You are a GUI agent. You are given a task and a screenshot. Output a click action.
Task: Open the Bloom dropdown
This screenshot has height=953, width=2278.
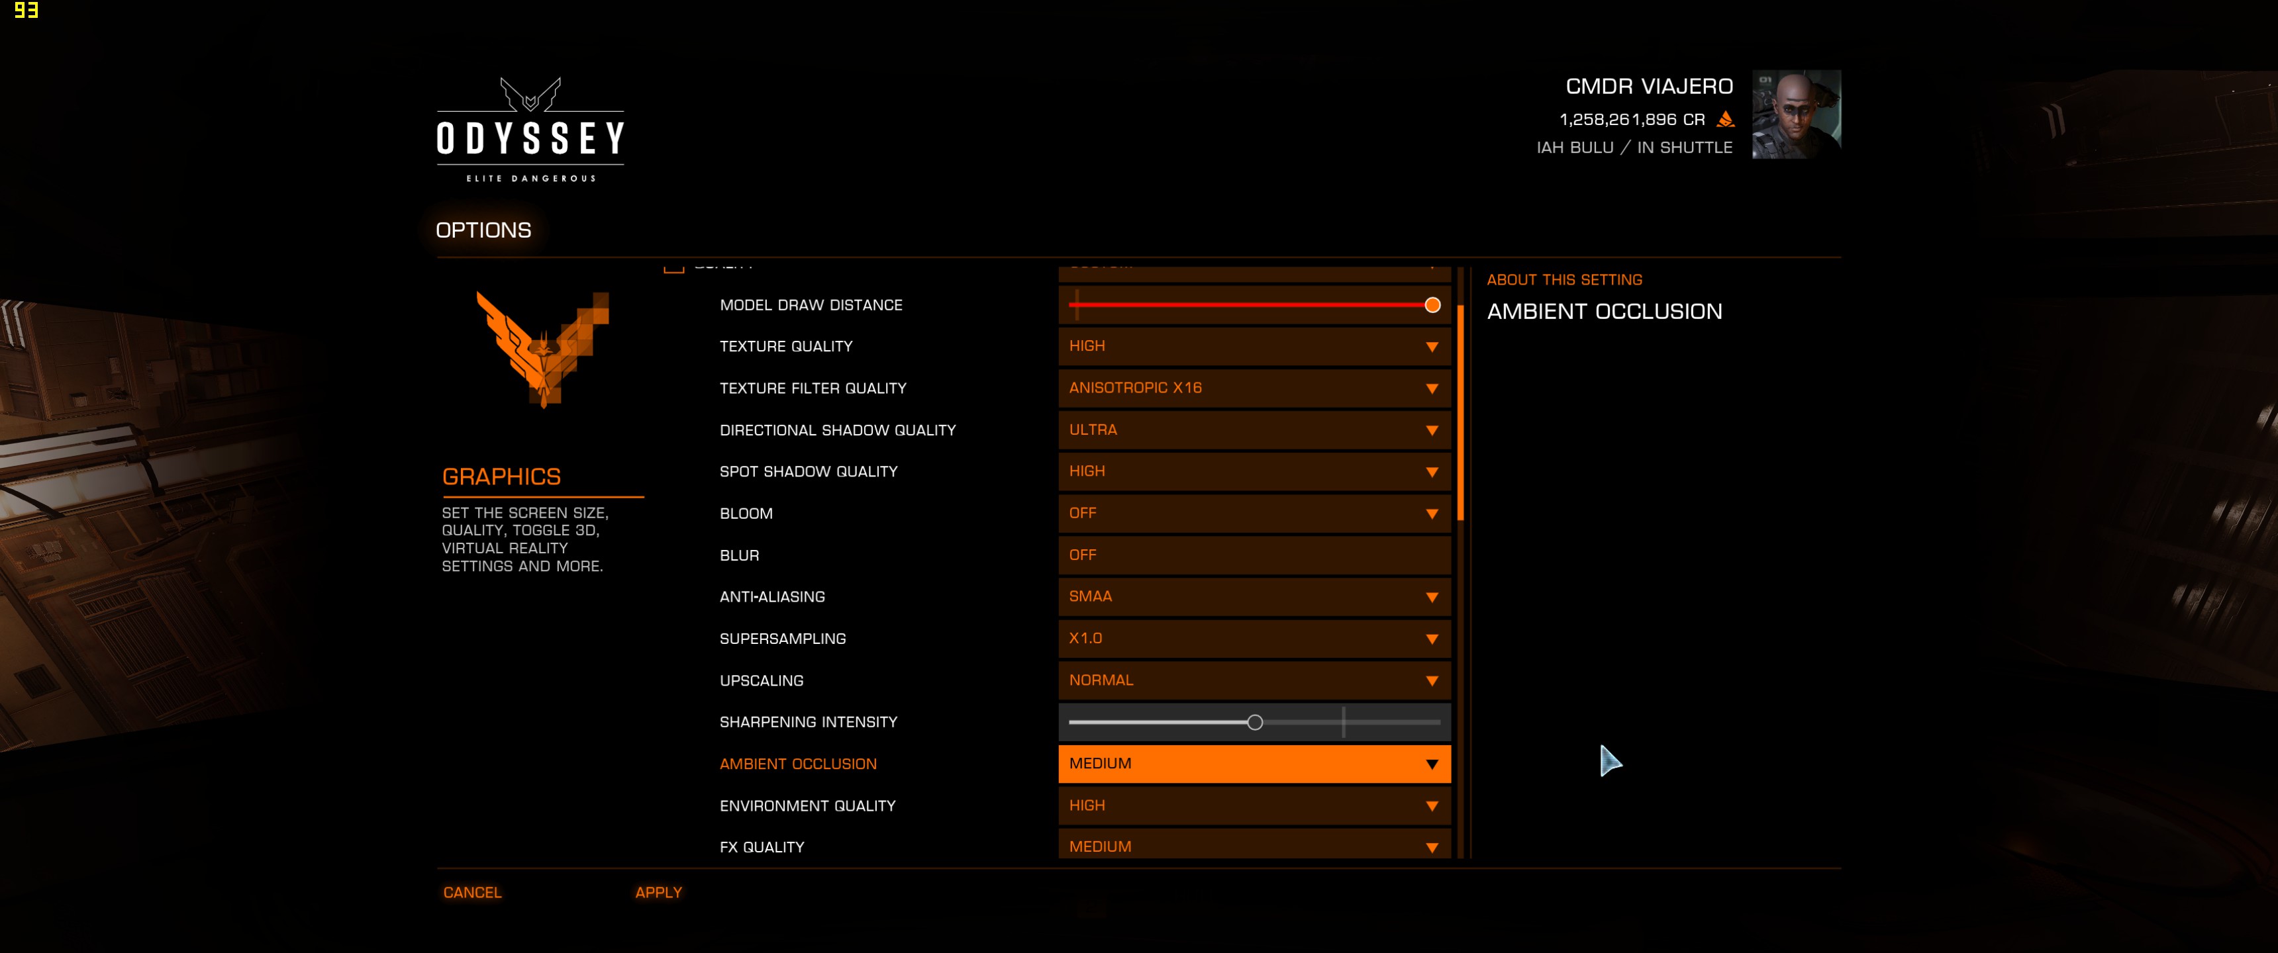point(1254,513)
